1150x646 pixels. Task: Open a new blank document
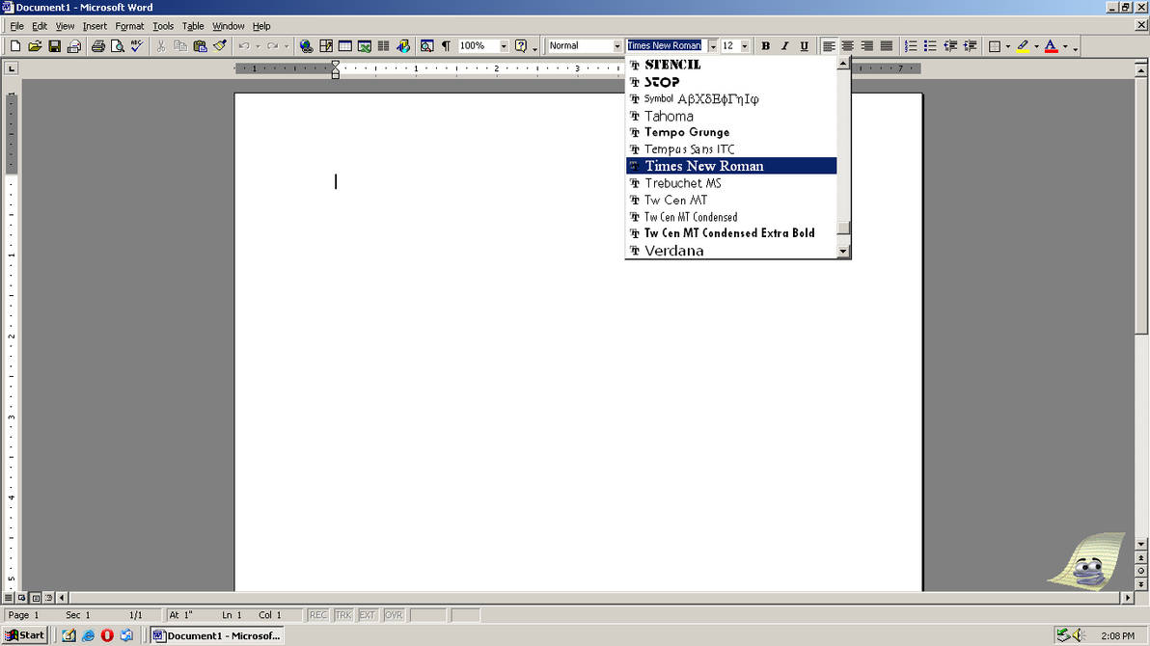click(x=16, y=45)
